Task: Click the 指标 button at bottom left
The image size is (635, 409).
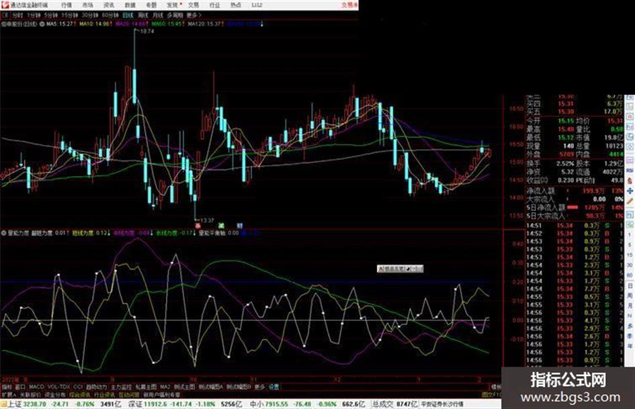Action: point(7,387)
